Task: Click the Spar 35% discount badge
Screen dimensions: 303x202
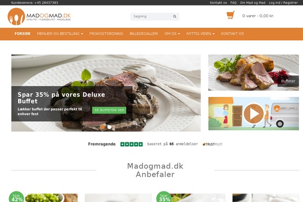Action: (164, 197)
